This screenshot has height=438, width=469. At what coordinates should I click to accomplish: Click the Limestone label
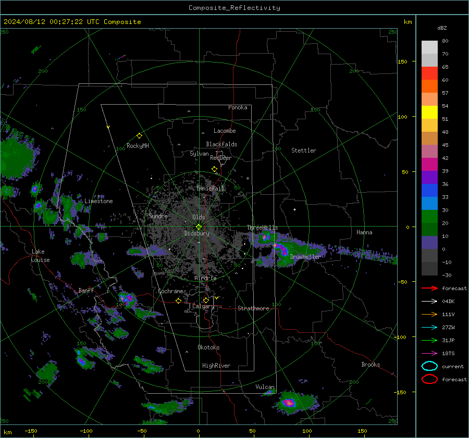tap(98, 201)
